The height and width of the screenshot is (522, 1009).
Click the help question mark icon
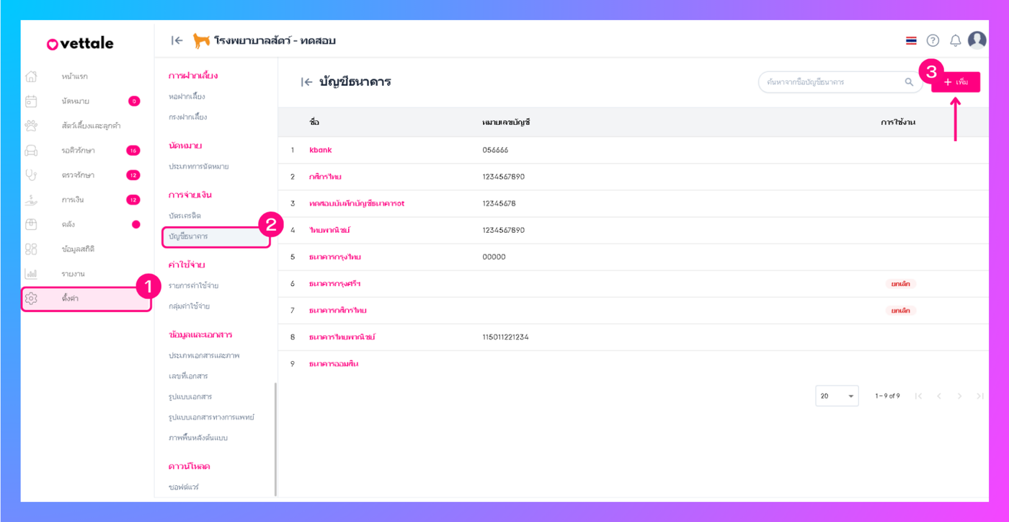(x=933, y=40)
